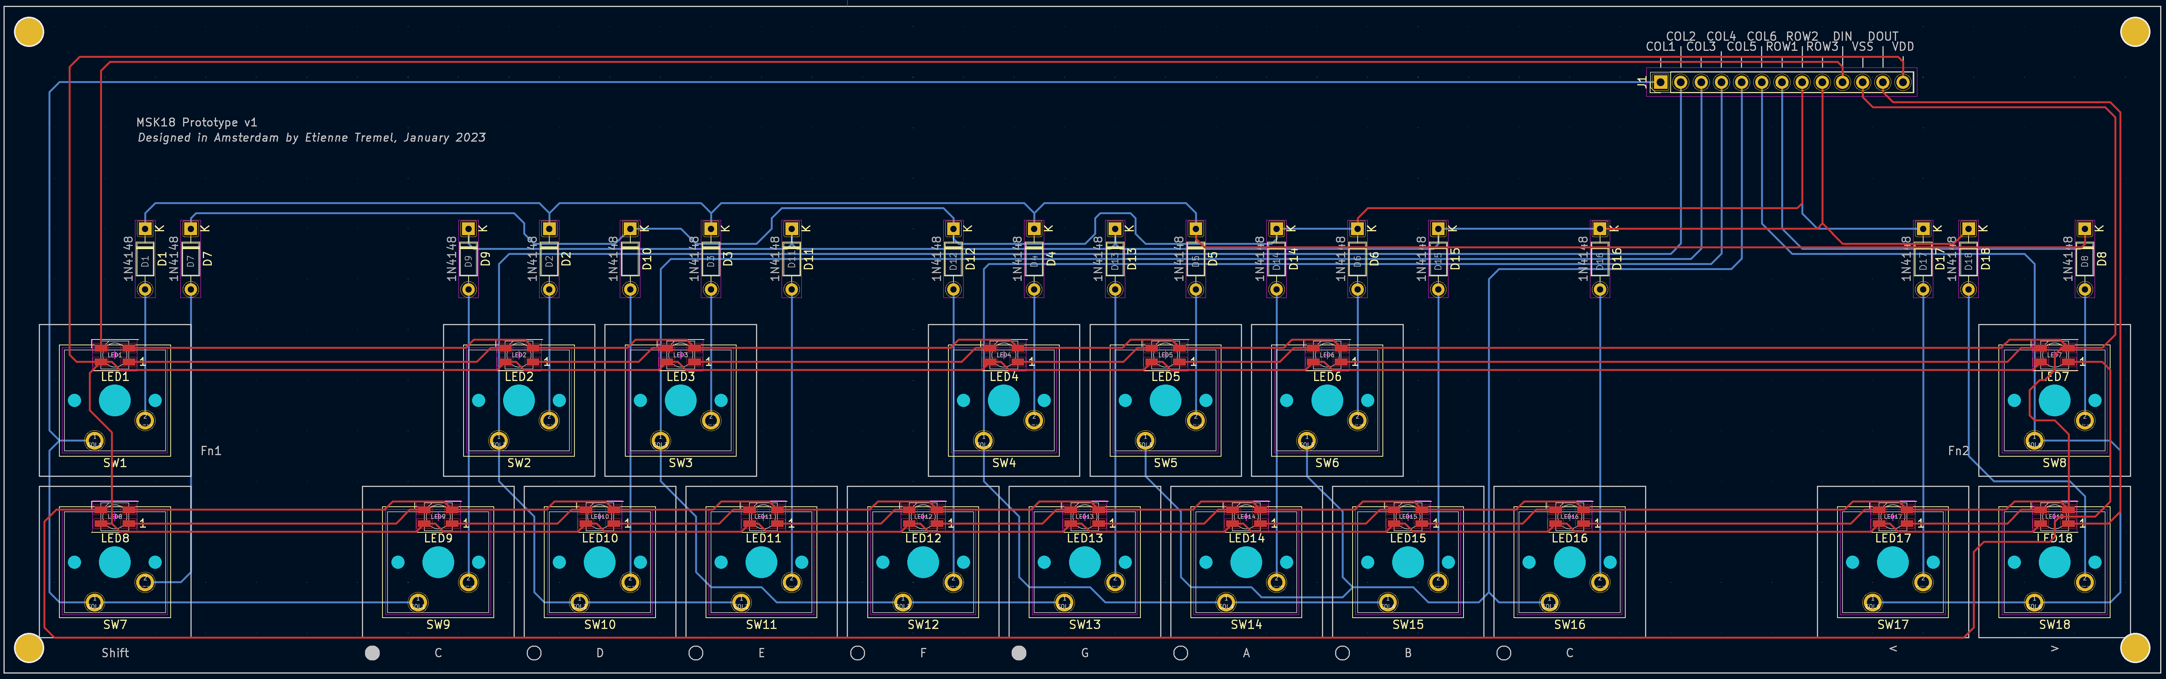Screen dimensions: 2166x679
Task: Click the F note label below SW12
Action: click(923, 653)
